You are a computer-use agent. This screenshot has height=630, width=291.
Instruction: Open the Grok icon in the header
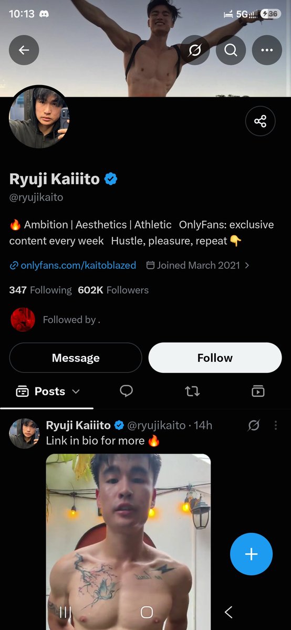click(x=195, y=50)
